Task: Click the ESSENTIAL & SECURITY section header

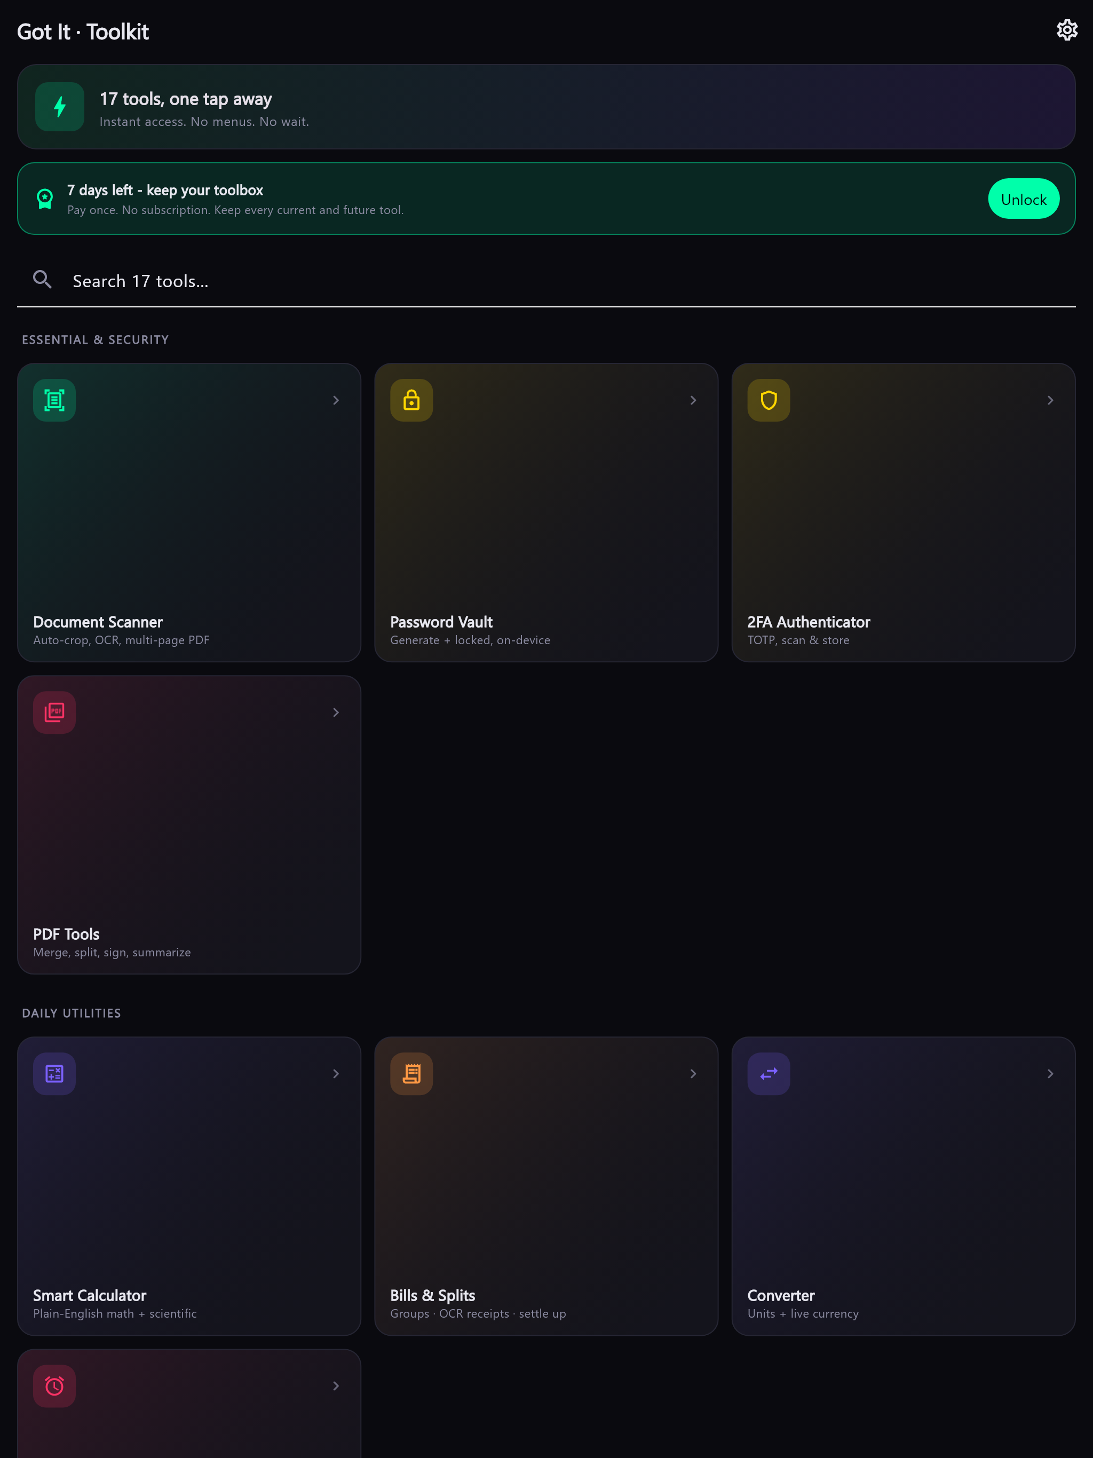Action: coord(96,339)
